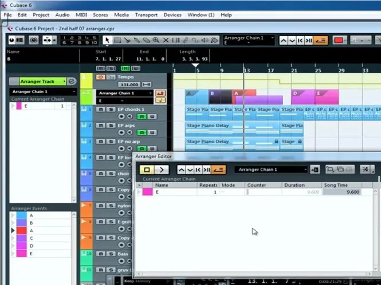Click the Arranger Track label button

(42, 81)
